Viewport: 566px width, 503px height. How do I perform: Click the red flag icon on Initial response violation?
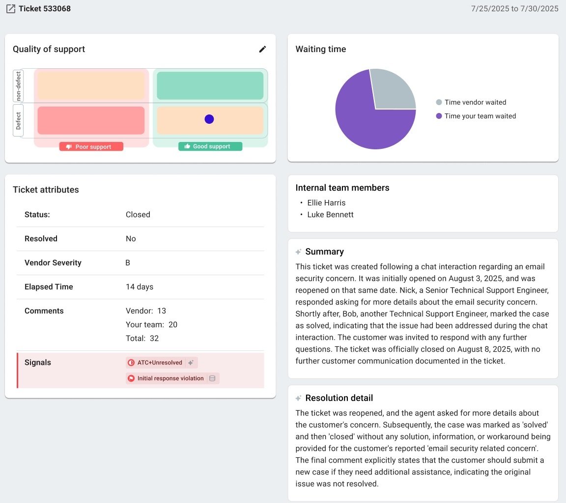tap(131, 378)
